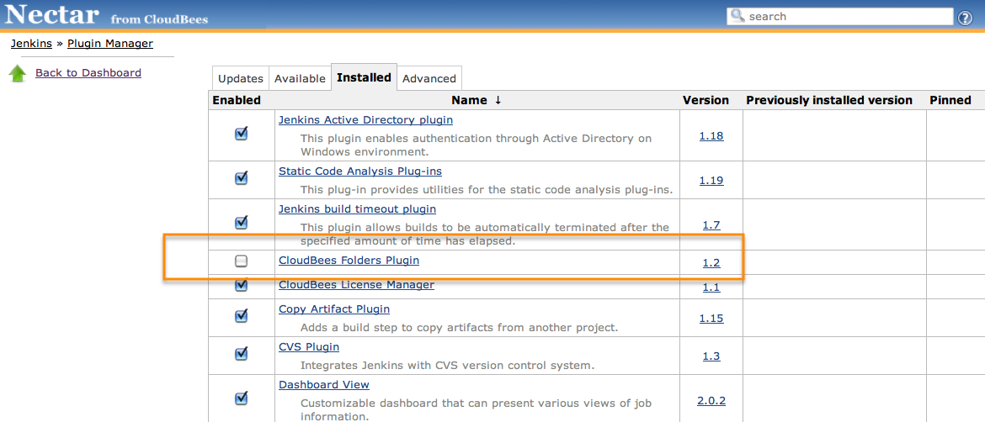
Task: Open the Dashboard View plugin link
Action: click(324, 384)
